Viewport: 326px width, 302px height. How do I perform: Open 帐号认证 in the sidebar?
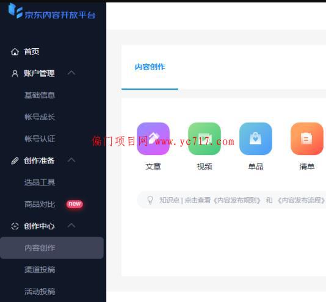pyautogui.click(x=40, y=139)
